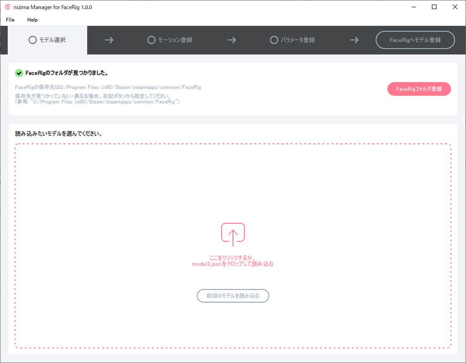Click the モデル選択 tab label text
The height and width of the screenshot is (363, 466).
(x=52, y=40)
